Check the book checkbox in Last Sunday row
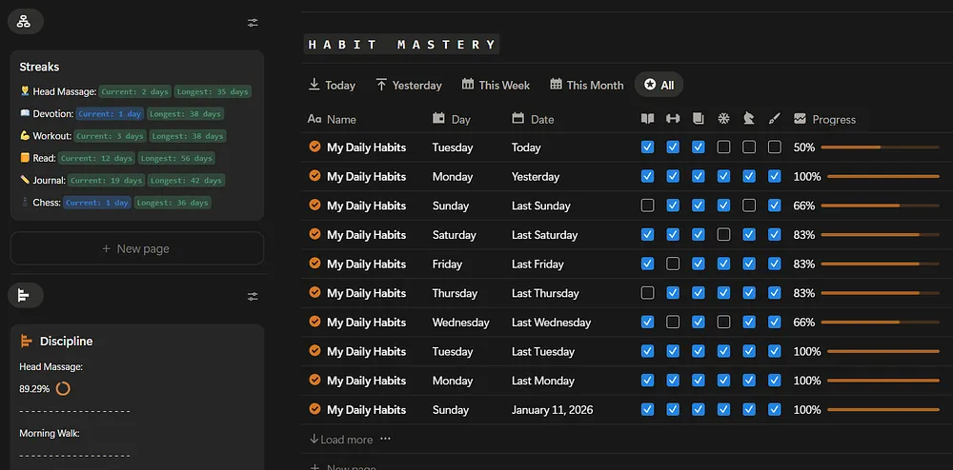The image size is (953, 470). coord(647,205)
